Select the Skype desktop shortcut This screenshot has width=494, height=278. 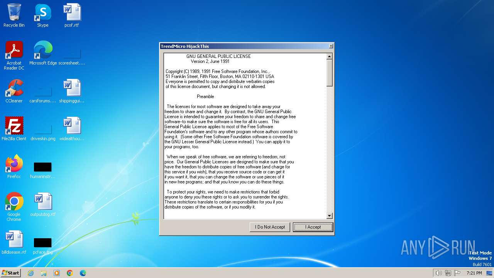point(43,15)
